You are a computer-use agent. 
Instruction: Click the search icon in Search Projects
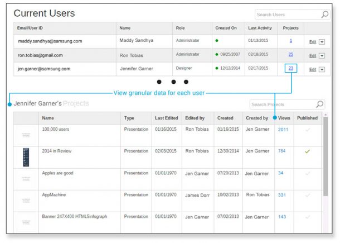(319, 104)
